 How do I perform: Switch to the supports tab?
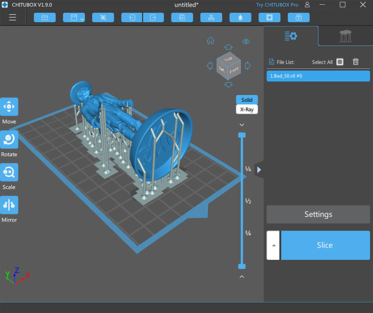point(345,36)
